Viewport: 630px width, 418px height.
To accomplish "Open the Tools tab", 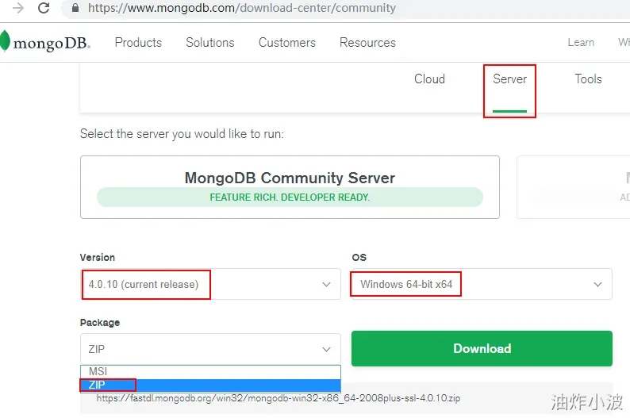I will click(x=588, y=79).
